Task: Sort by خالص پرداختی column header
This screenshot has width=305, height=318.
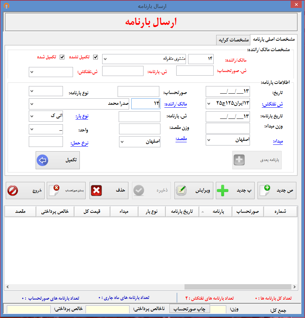Action: [55, 211]
